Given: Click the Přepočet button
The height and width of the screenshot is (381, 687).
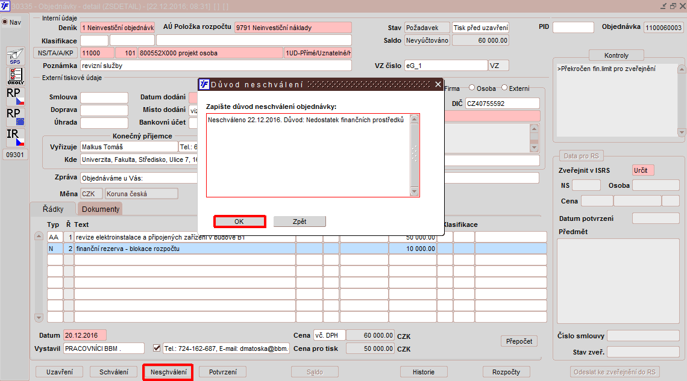Looking at the screenshot, I should click(519, 341).
